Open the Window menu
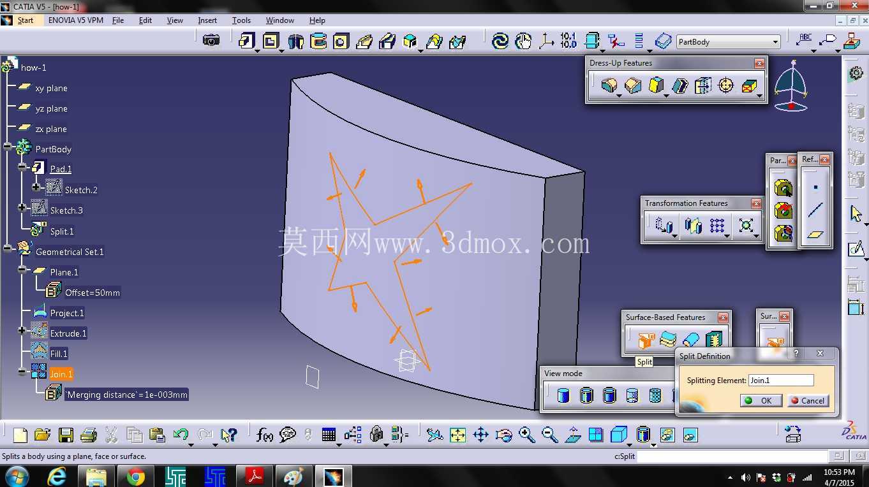Viewport: 869px width, 487px height. click(x=280, y=20)
